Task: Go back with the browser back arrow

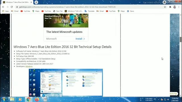Action: 3,7
